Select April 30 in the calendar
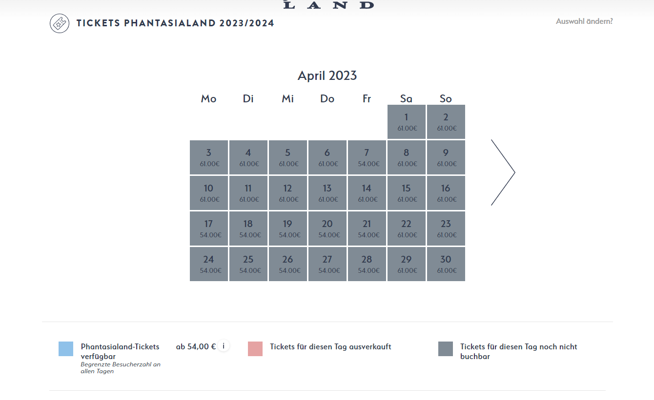 click(x=446, y=264)
